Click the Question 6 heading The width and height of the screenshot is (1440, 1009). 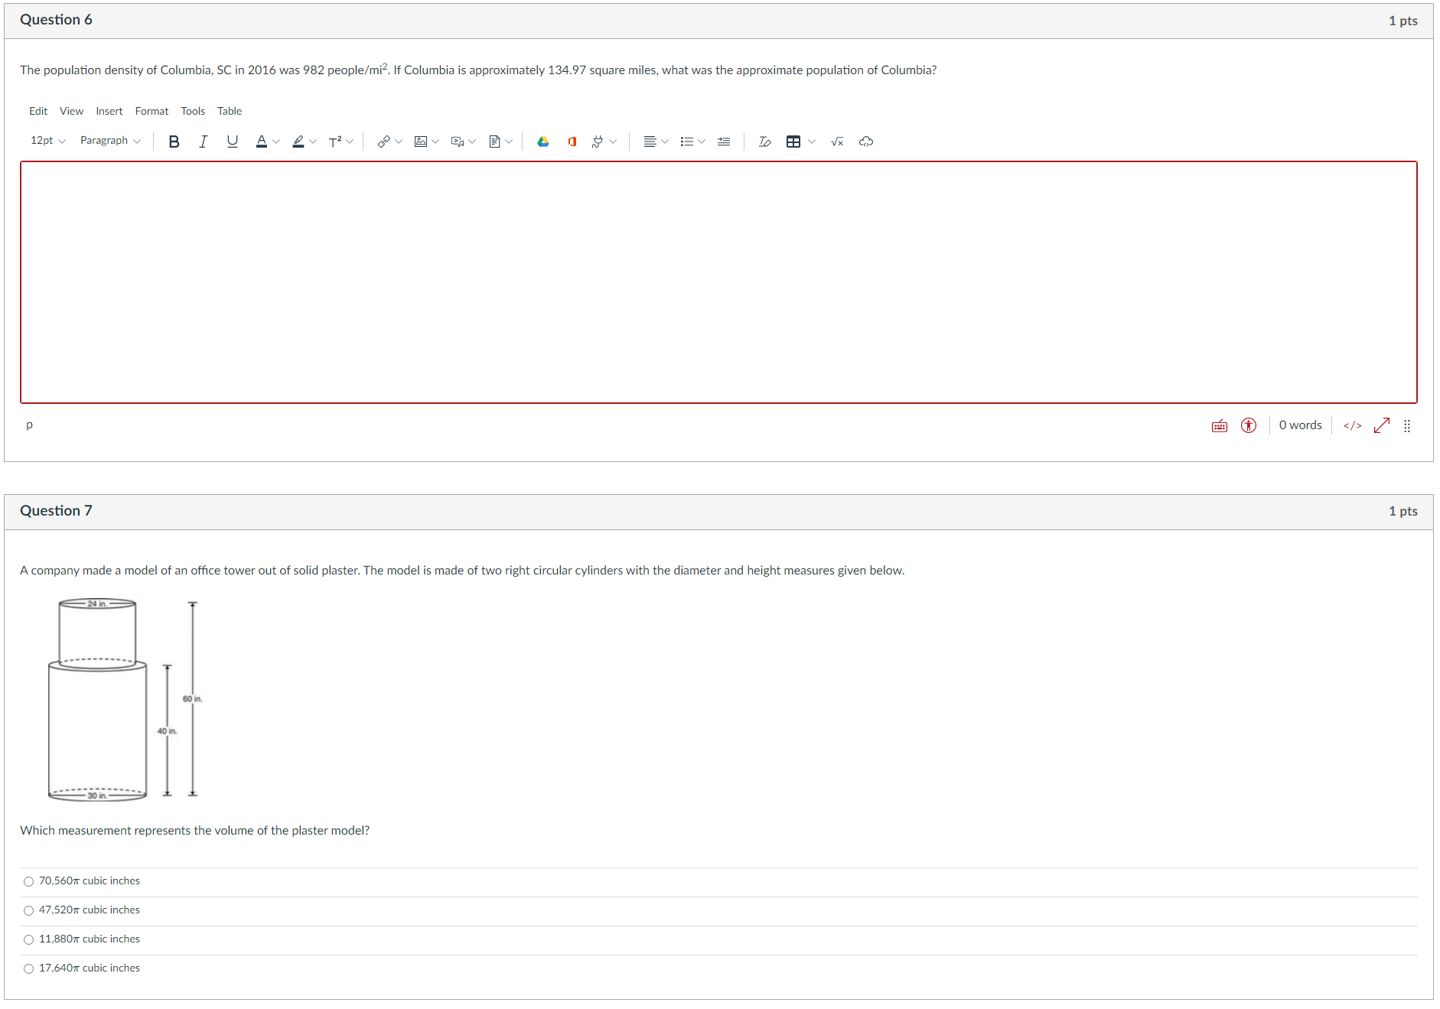[56, 20]
